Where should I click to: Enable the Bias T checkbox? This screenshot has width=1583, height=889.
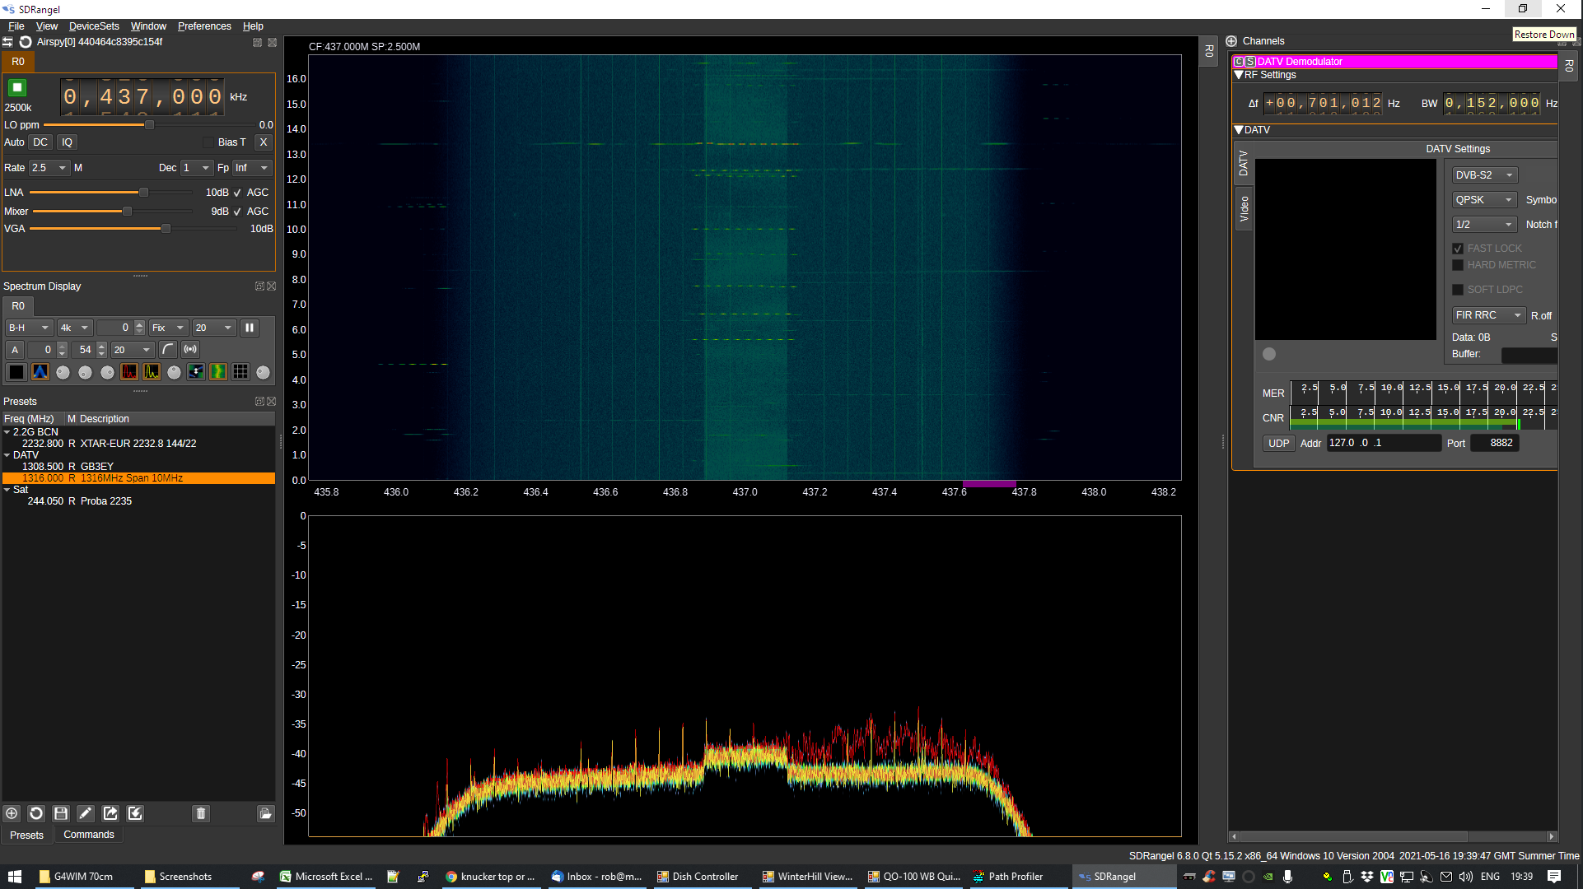pos(208,142)
